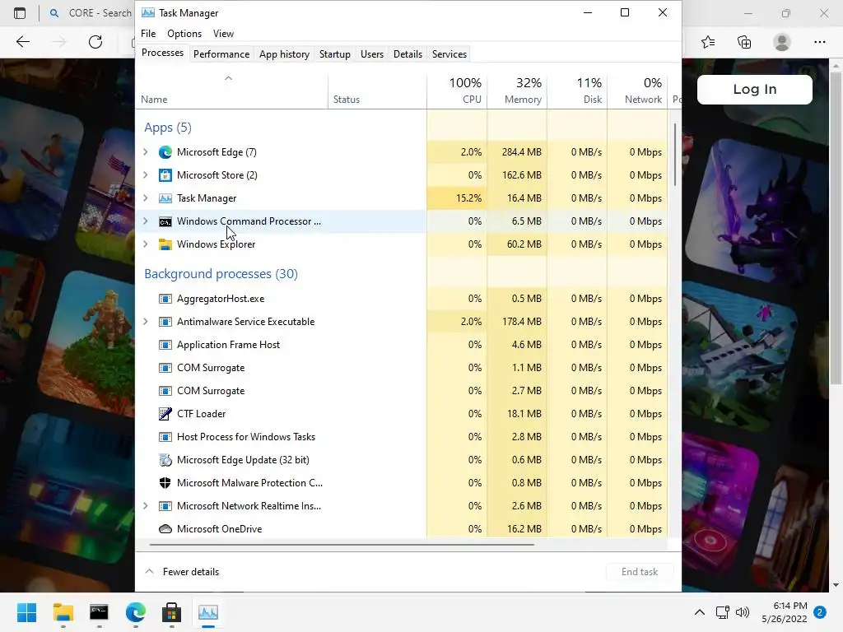Screen dimensions: 843x632
Task: Switch to the App history tab
Action: 284,54
